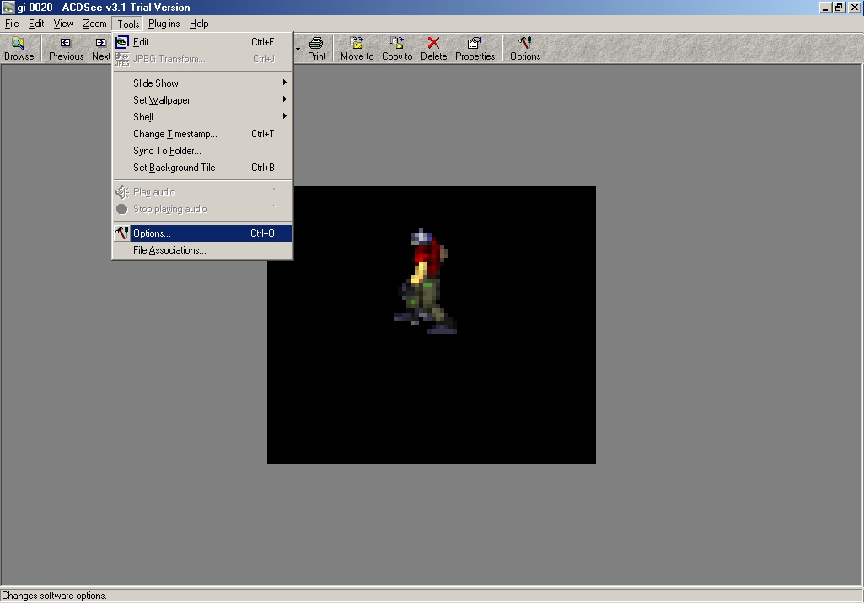The height and width of the screenshot is (604, 864).
Task: Open the Zoom menu
Action: coord(94,24)
